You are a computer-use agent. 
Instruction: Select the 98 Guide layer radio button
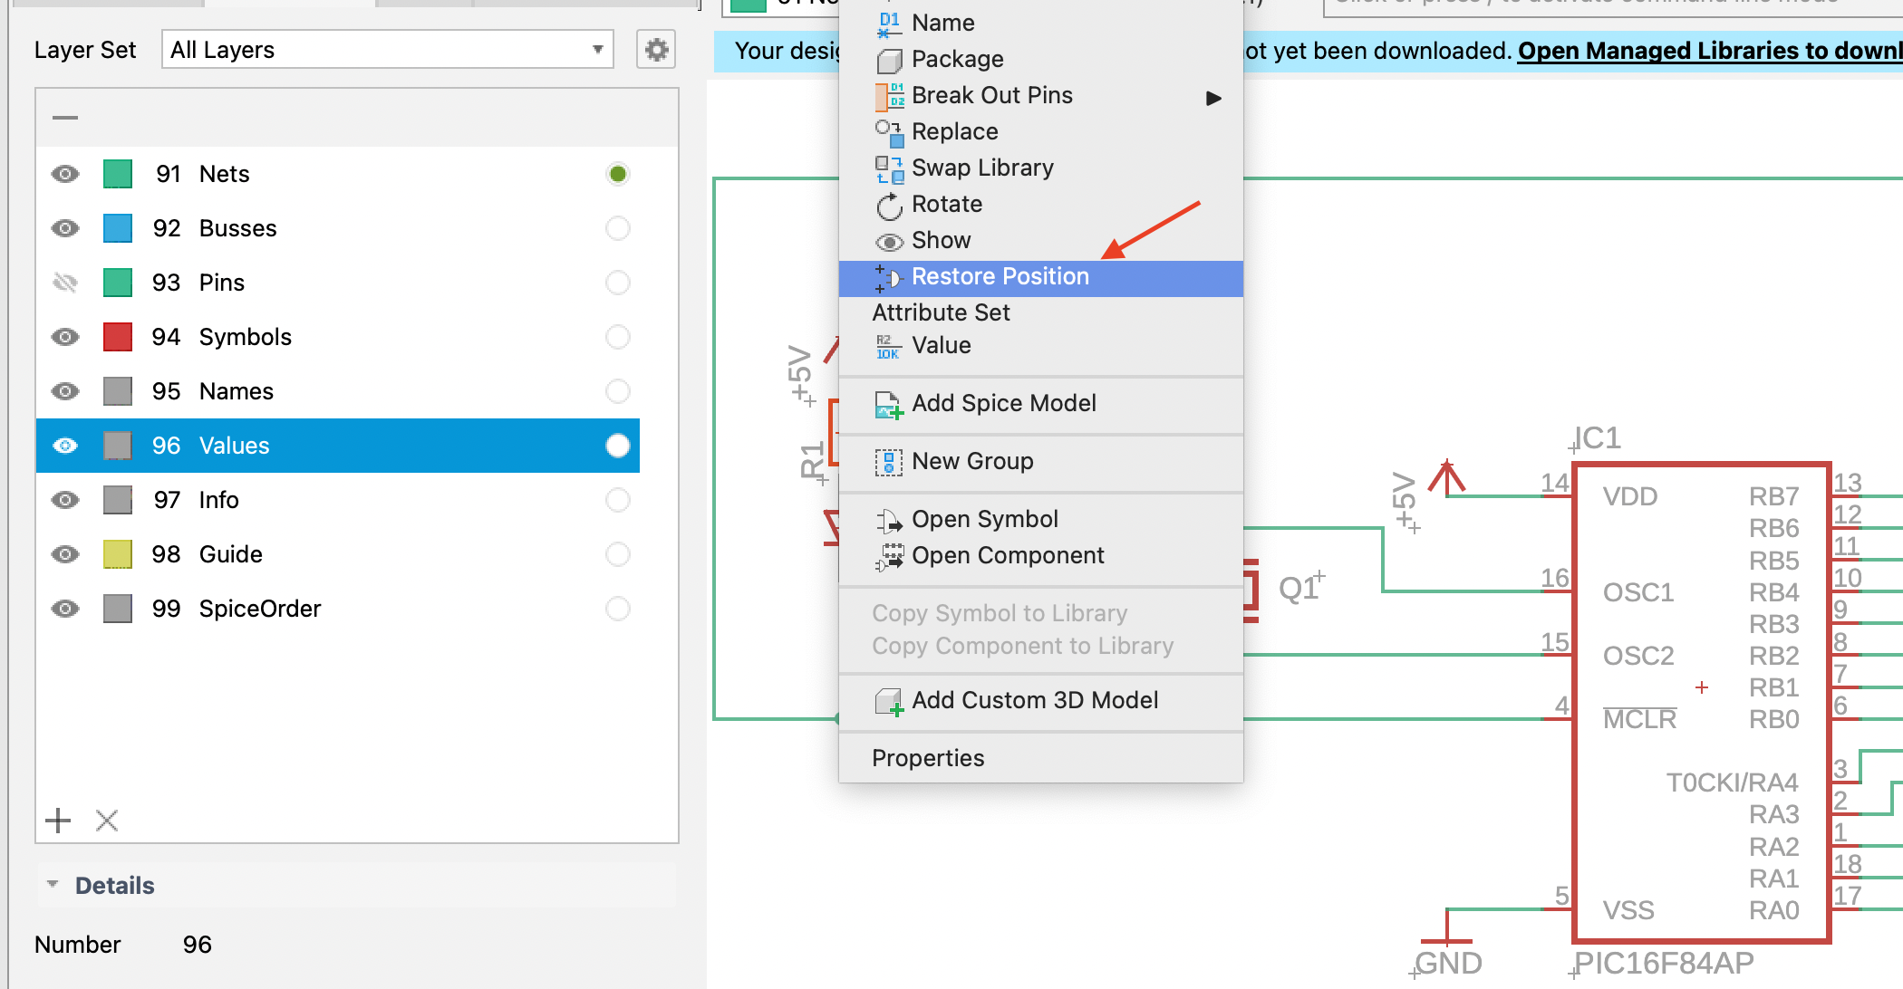coord(618,554)
